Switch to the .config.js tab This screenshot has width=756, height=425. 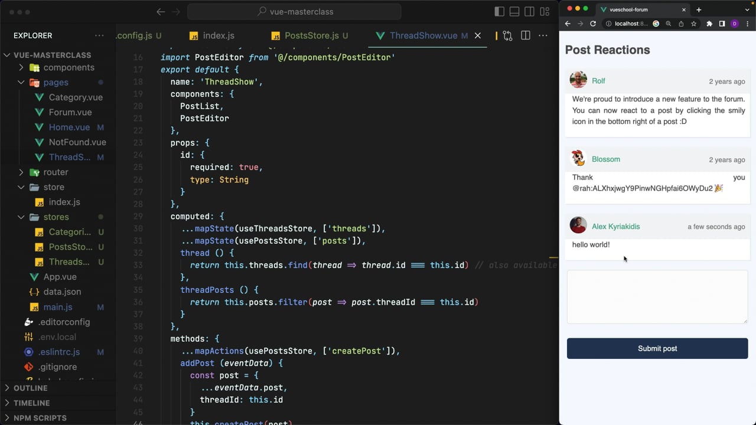click(x=139, y=35)
